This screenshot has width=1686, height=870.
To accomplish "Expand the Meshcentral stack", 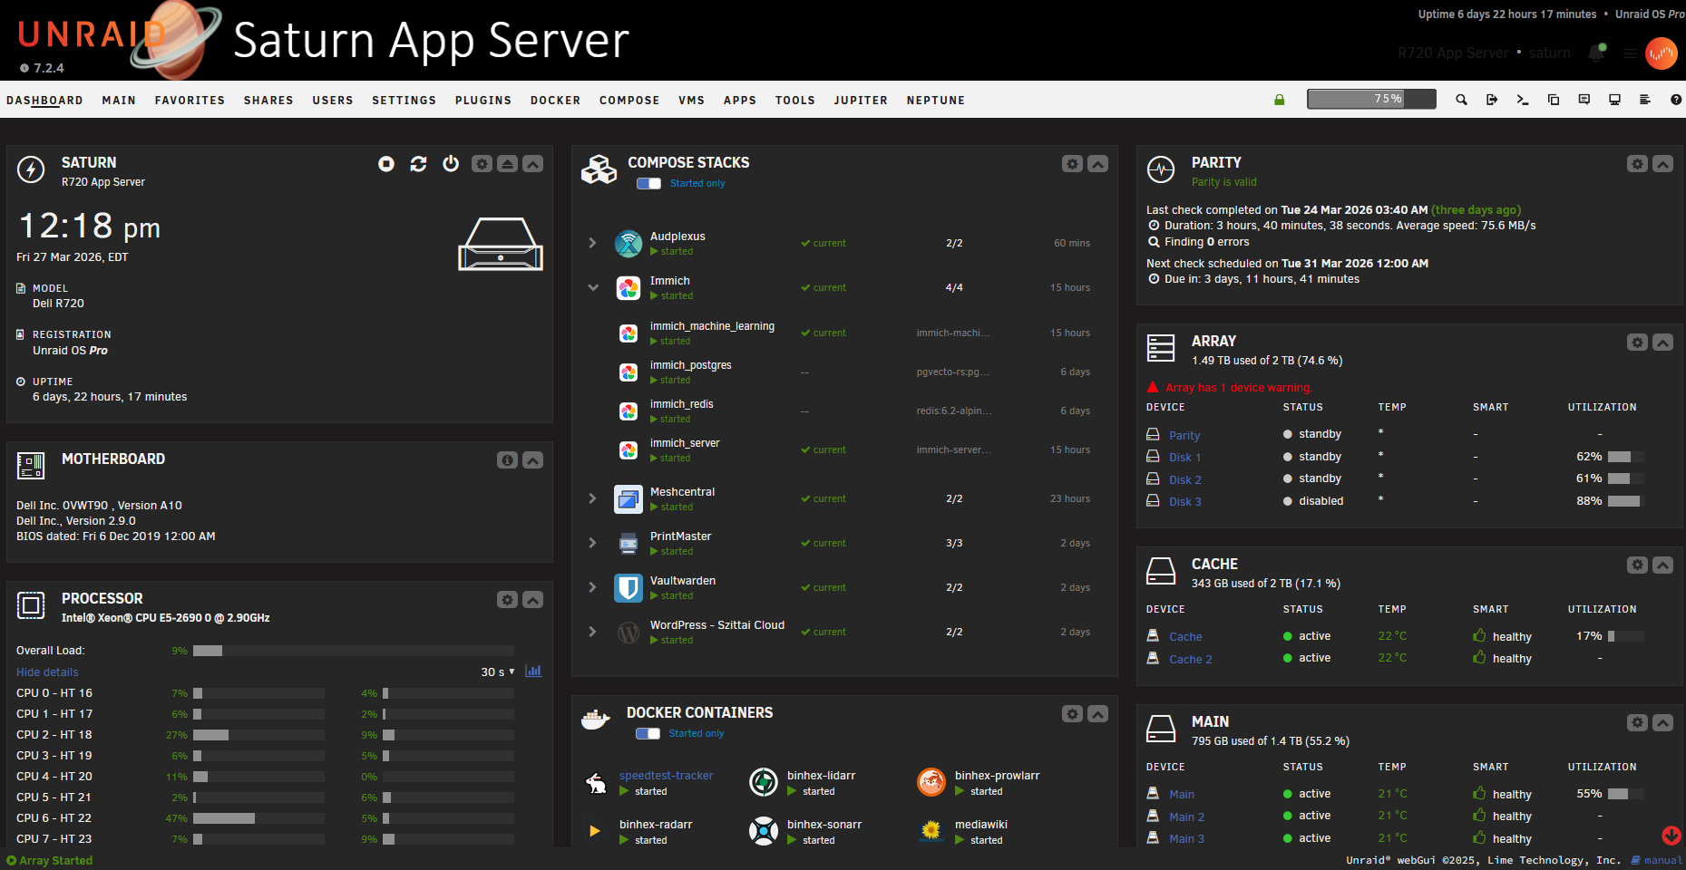I will (592, 498).
